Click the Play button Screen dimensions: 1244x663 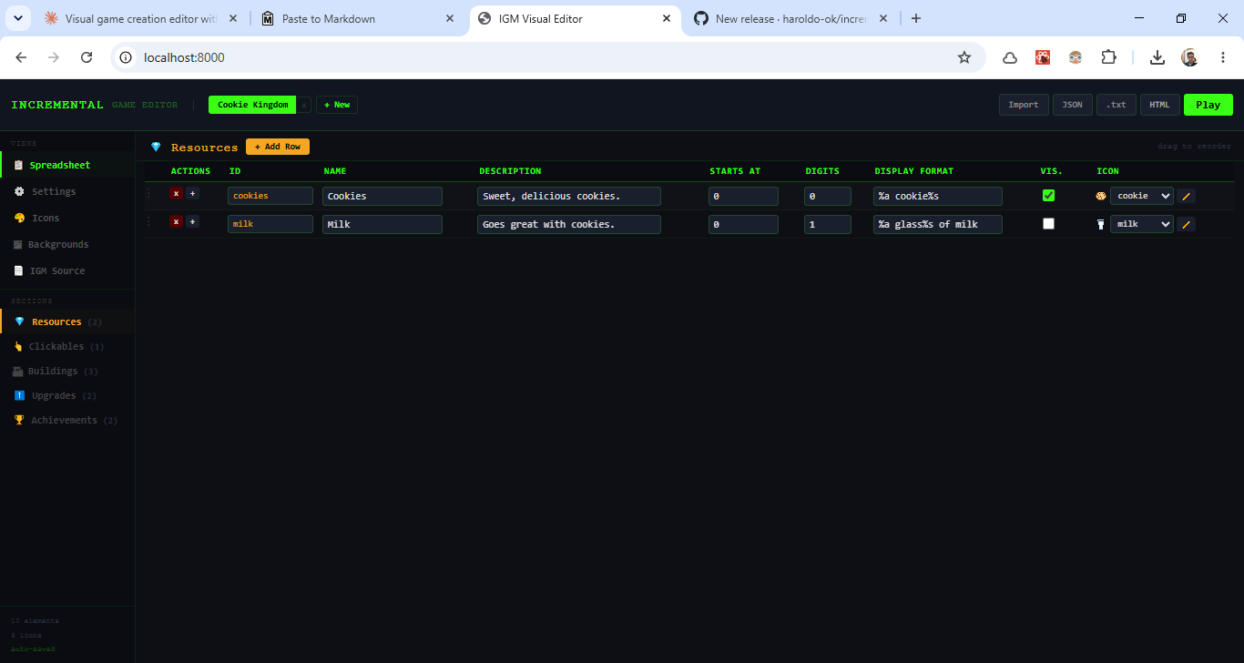click(1208, 105)
